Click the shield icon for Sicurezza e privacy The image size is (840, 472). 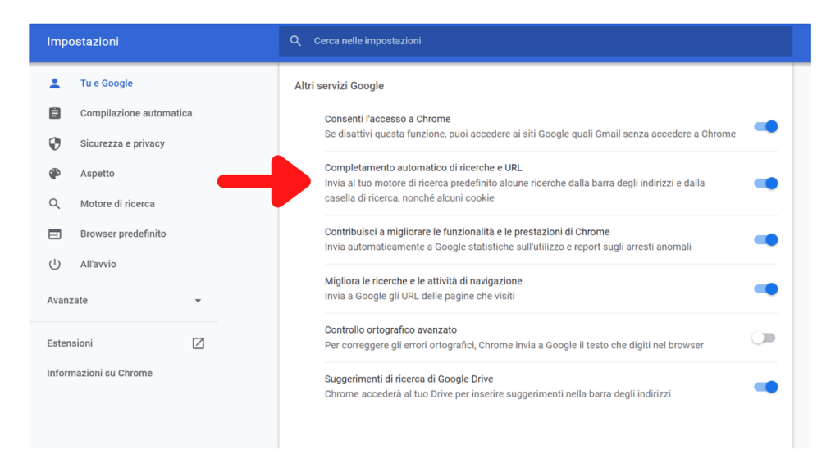[55, 143]
